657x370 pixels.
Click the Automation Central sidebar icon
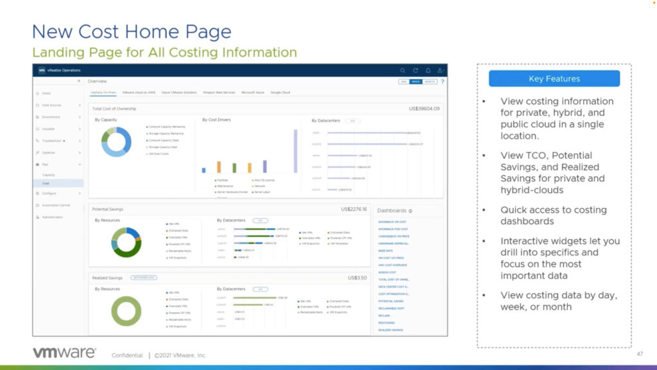pyautogui.click(x=38, y=205)
